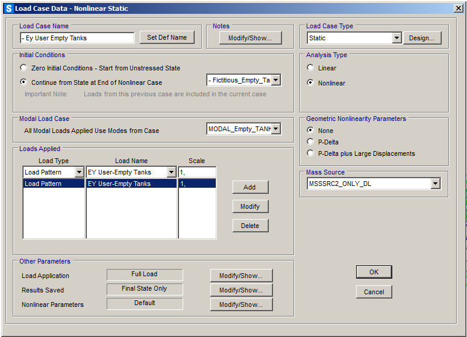Select P-Delta geometric nonlinearity option
The height and width of the screenshot is (337, 467).
[x=310, y=142]
